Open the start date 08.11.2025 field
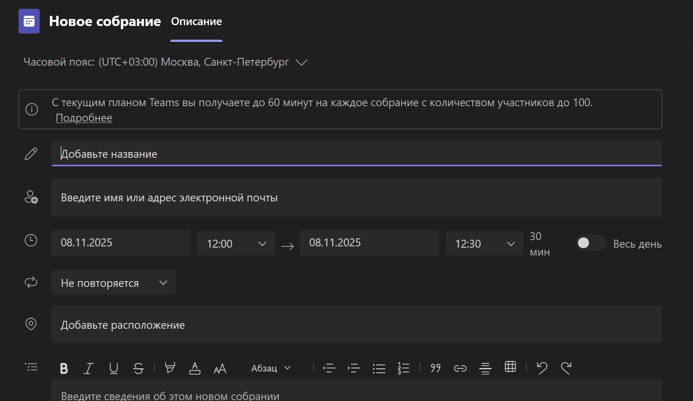 (121, 243)
